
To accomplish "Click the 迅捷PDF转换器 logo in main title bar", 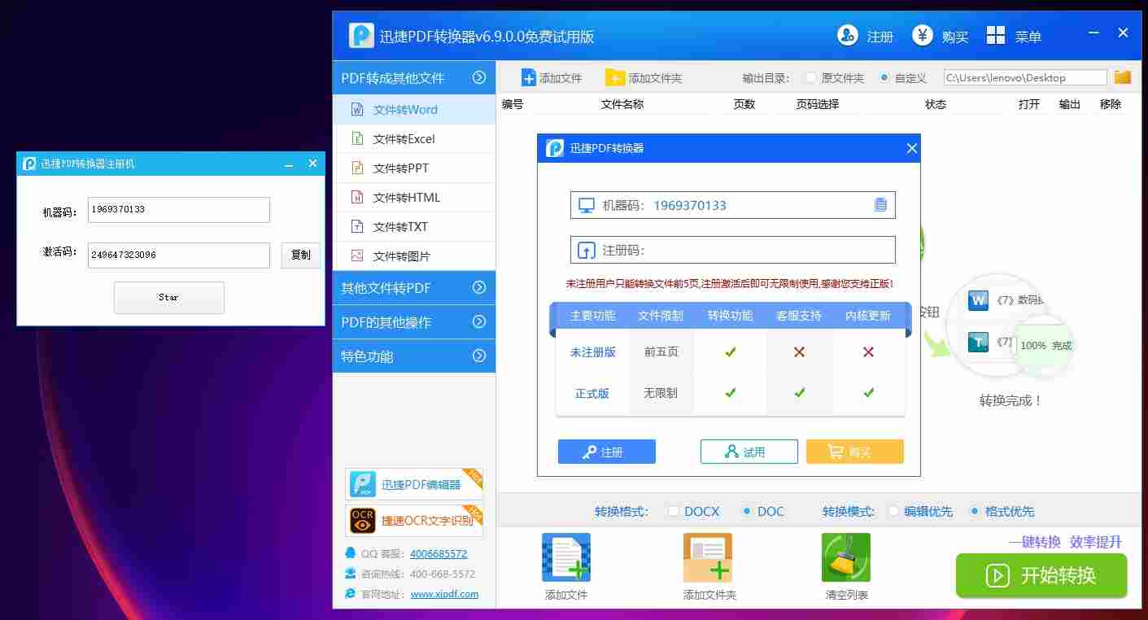I will (361, 36).
